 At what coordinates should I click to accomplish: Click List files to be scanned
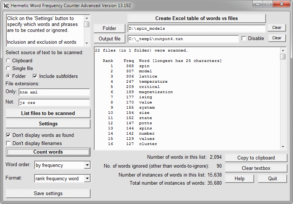point(48,113)
